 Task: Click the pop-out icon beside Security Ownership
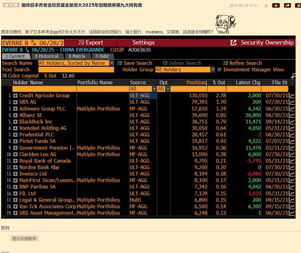[x=233, y=43]
